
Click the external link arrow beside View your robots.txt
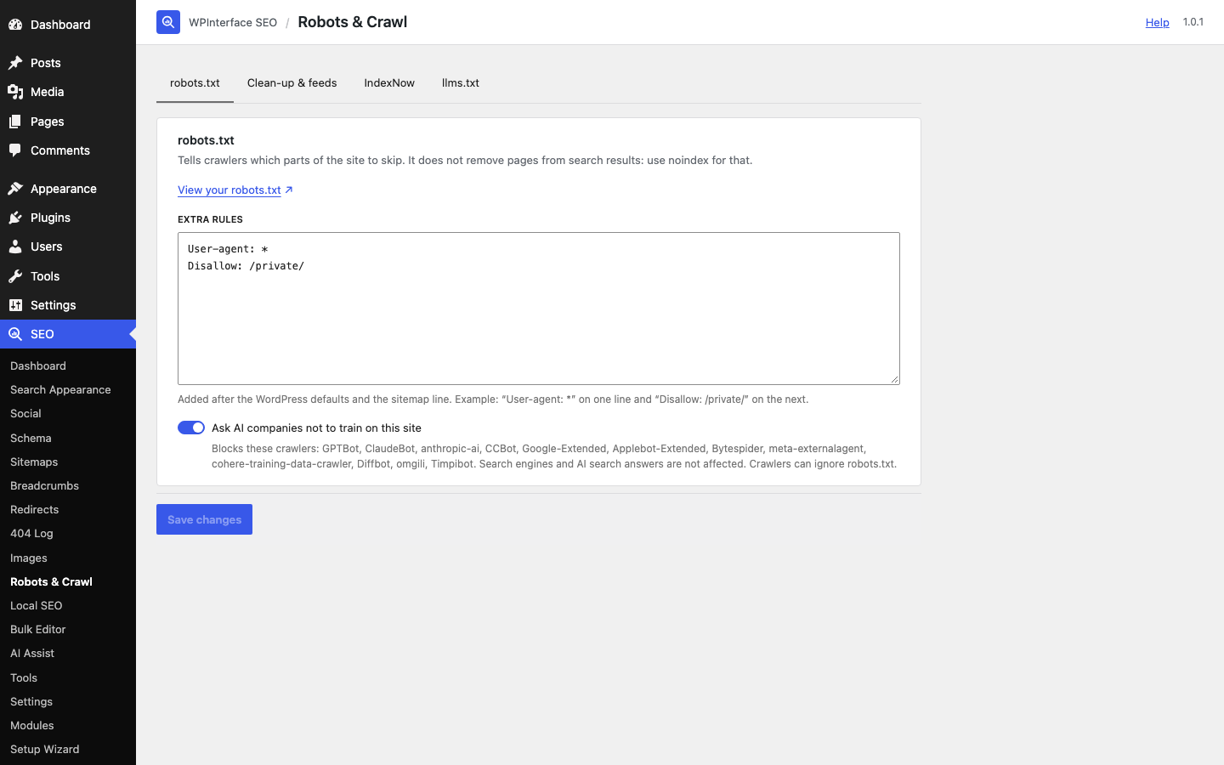(x=289, y=190)
